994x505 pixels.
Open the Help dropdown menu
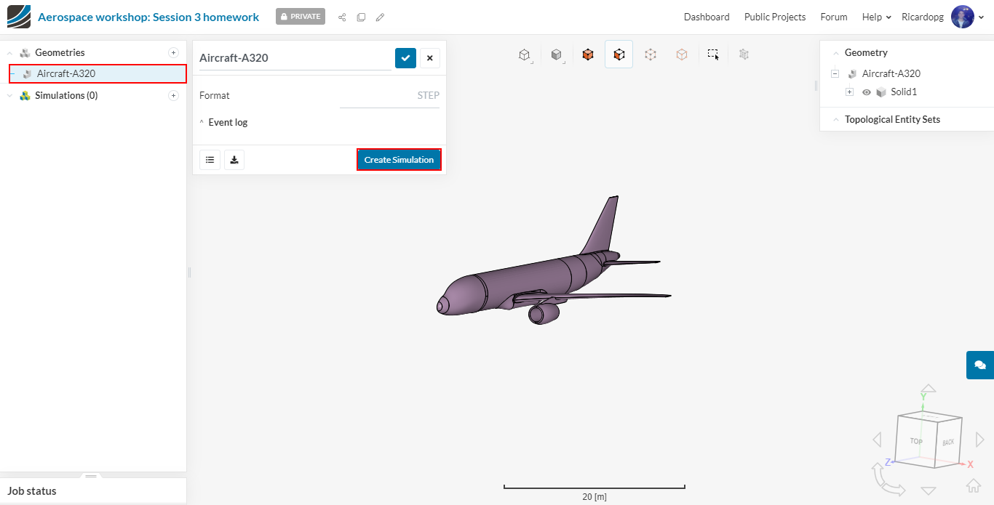point(876,17)
